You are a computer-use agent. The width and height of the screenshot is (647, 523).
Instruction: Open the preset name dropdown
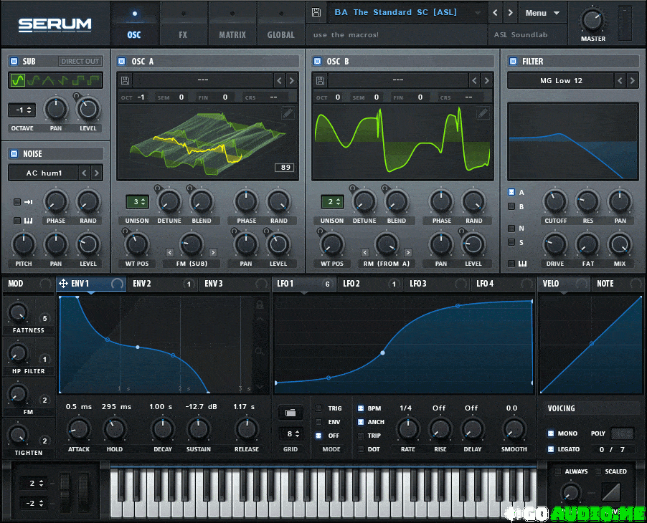[407, 12]
